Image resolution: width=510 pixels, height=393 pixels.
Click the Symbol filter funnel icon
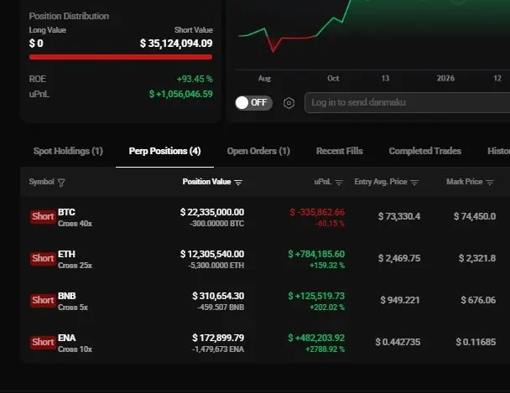(x=61, y=183)
